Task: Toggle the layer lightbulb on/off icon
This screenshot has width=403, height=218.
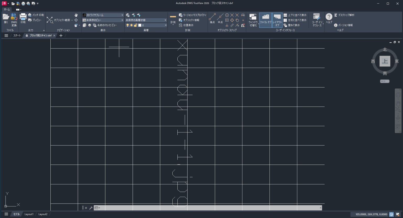Action: click(128, 25)
